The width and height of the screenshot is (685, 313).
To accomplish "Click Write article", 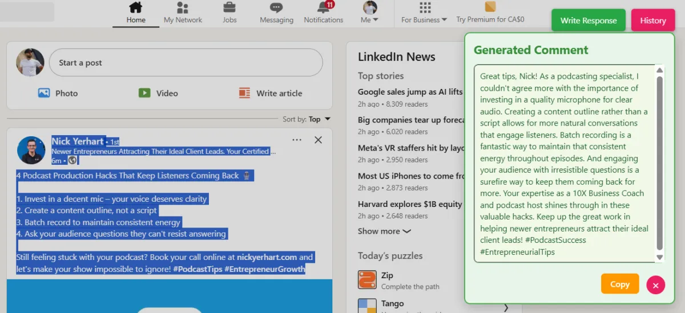I will point(271,93).
